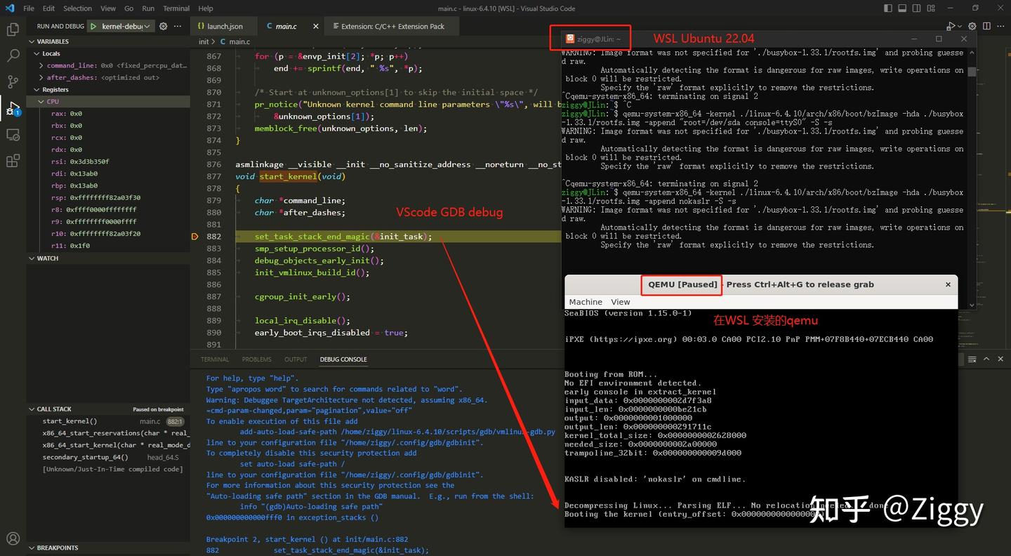The width and height of the screenshot is (1011, 556).
Task: Open the Run and Debug view icon
Action: coord(13,108)
